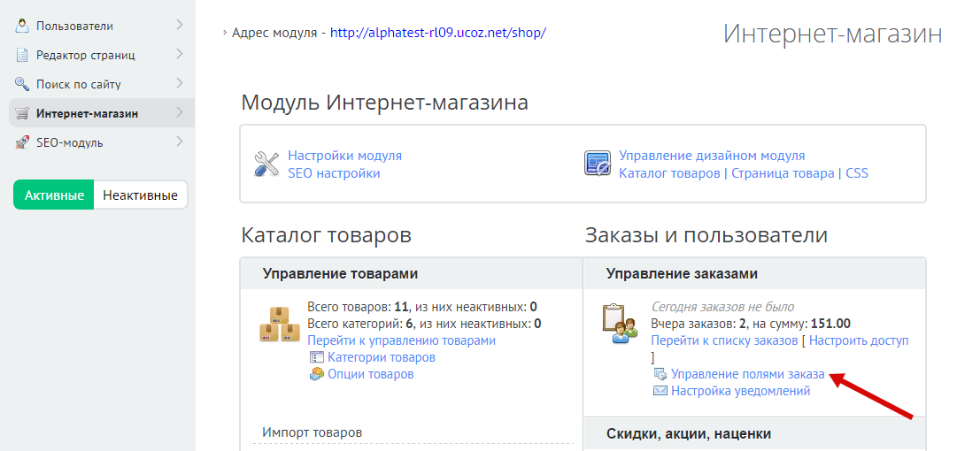957x451 pixels.
Task: Open the Управление полями заказа link
Action: point(747,374)
